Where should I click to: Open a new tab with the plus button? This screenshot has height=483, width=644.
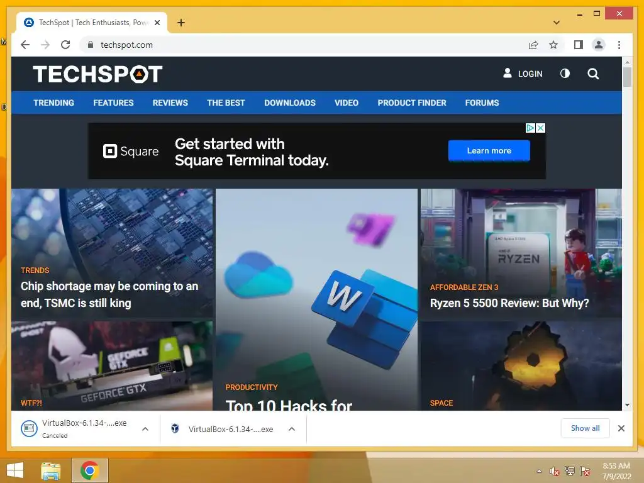point(180,23)
